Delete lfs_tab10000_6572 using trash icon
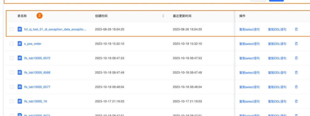The height and width of the screenshot is (116, 310). [296, 58]
